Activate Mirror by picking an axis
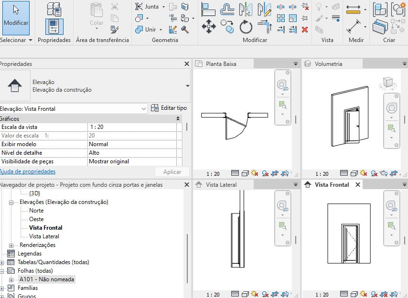This screenshot has width=408, height=298. 246,10
